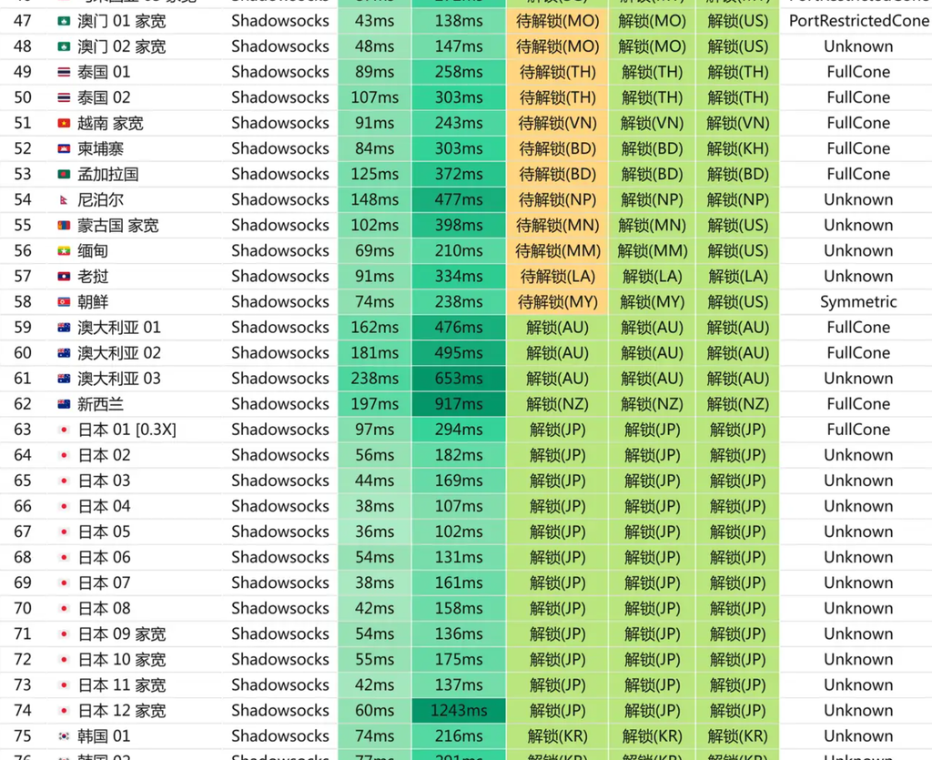Click the 待解锁(VN) status cell
The width and height of the screenshot is (932, 760).
point(558,123)
